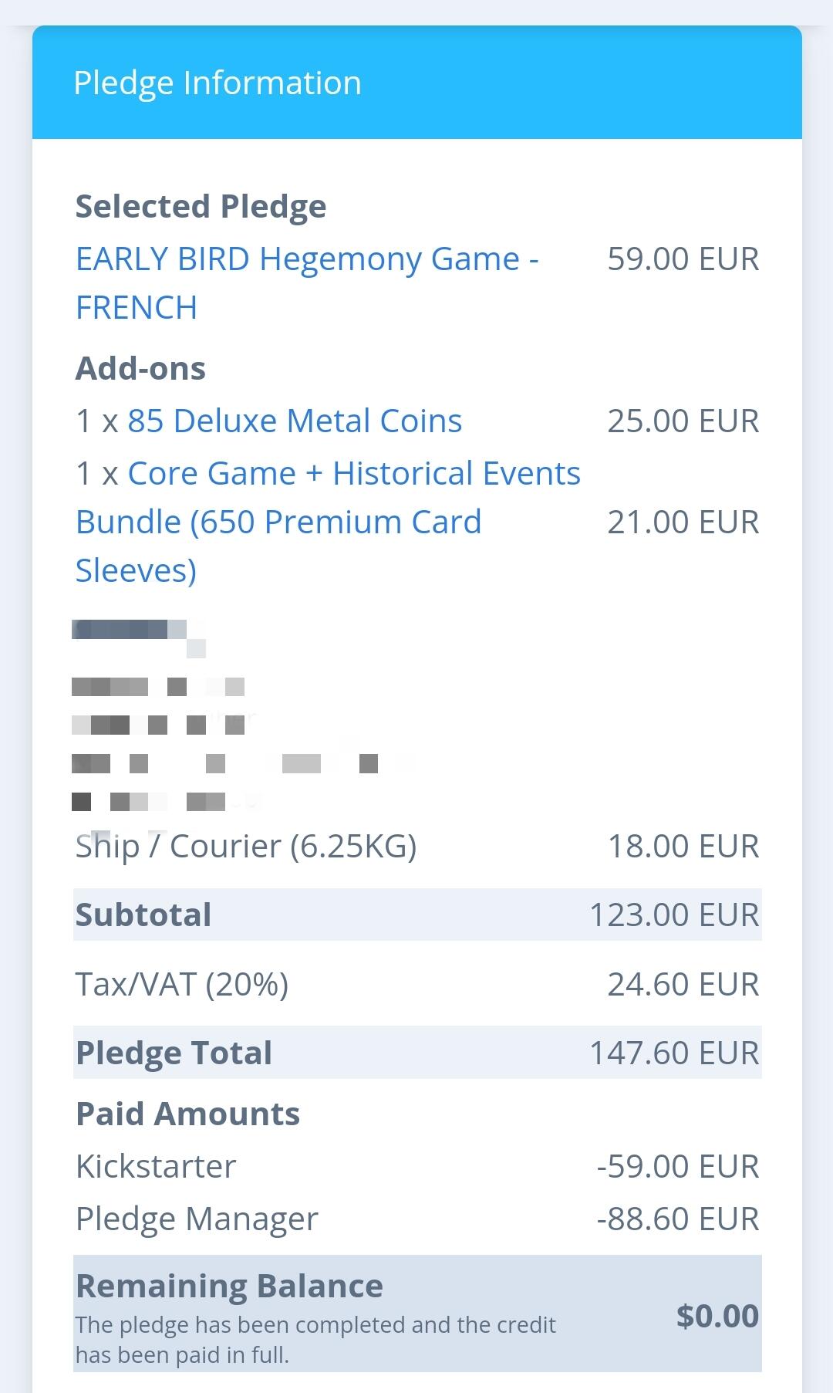Click the 59.00 EUR early bird price
This screenshot has height=1393, width=833.
[683, 259]
